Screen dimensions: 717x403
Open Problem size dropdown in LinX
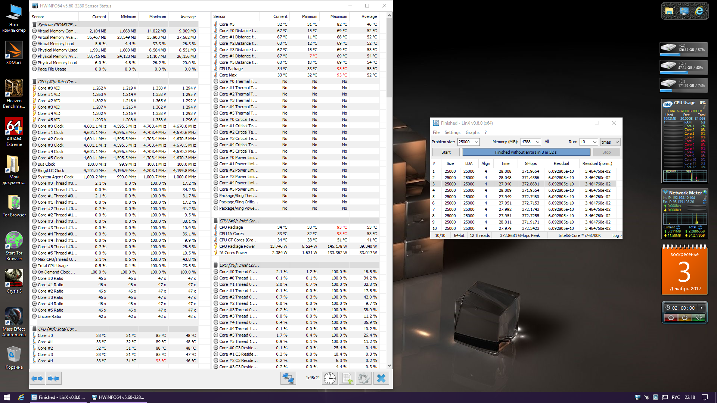tap(477, 142)
